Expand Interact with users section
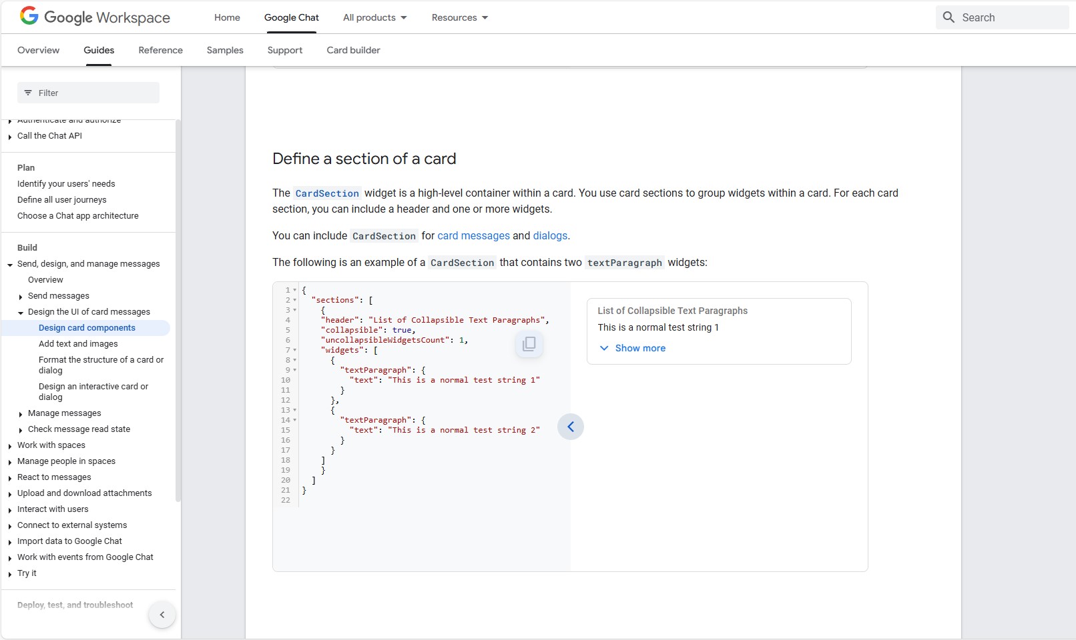This screenshot has height=640, width=1076. pos(10,510)
